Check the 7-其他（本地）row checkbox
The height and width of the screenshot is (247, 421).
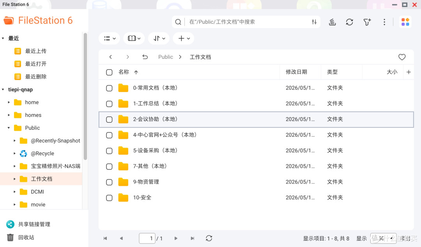tap(109, 166)
